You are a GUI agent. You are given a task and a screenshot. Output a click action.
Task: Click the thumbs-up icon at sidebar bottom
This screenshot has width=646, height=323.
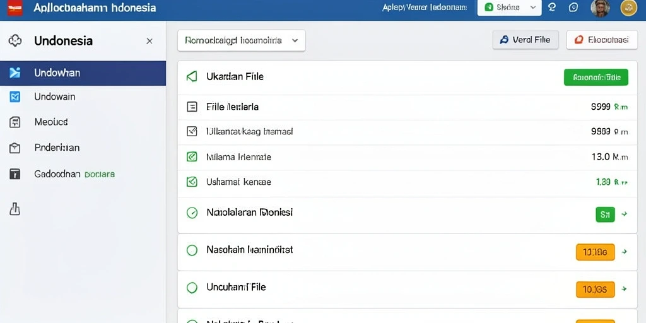15,209
